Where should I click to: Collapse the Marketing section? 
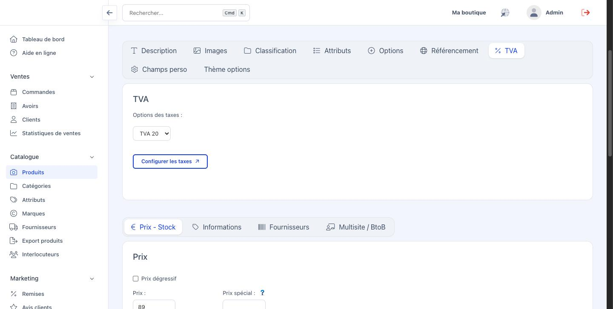[x=92, y=278]
